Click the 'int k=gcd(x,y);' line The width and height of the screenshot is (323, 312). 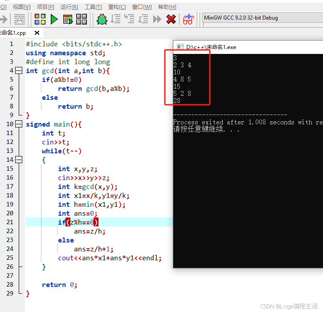pyautogui.click(x=88, y=187)
